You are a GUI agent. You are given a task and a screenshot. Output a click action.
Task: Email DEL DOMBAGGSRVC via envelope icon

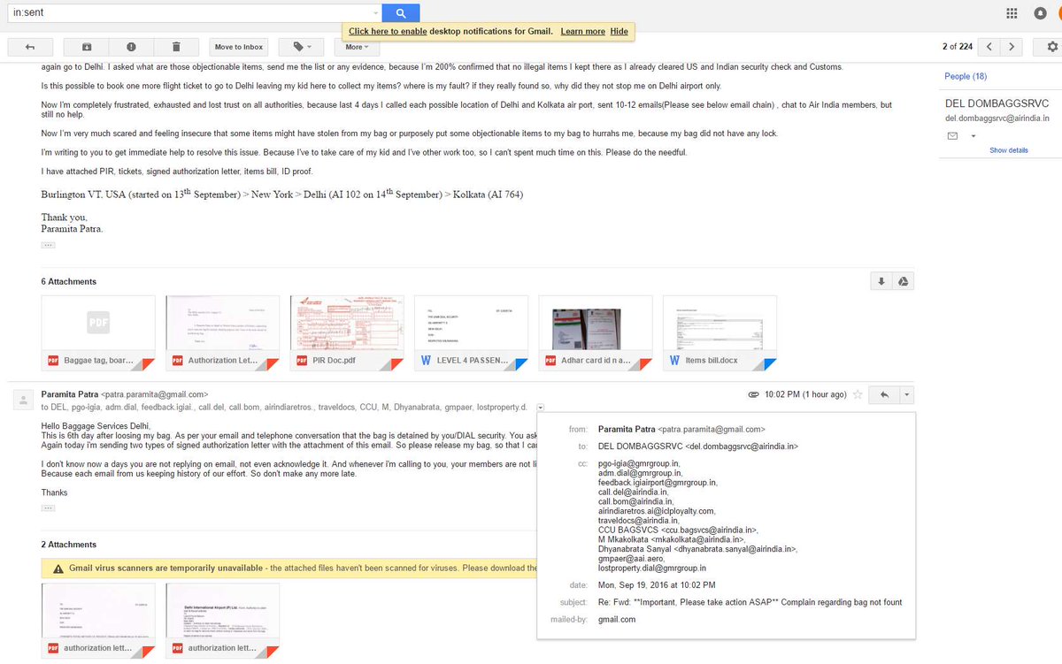coord(953,136)
